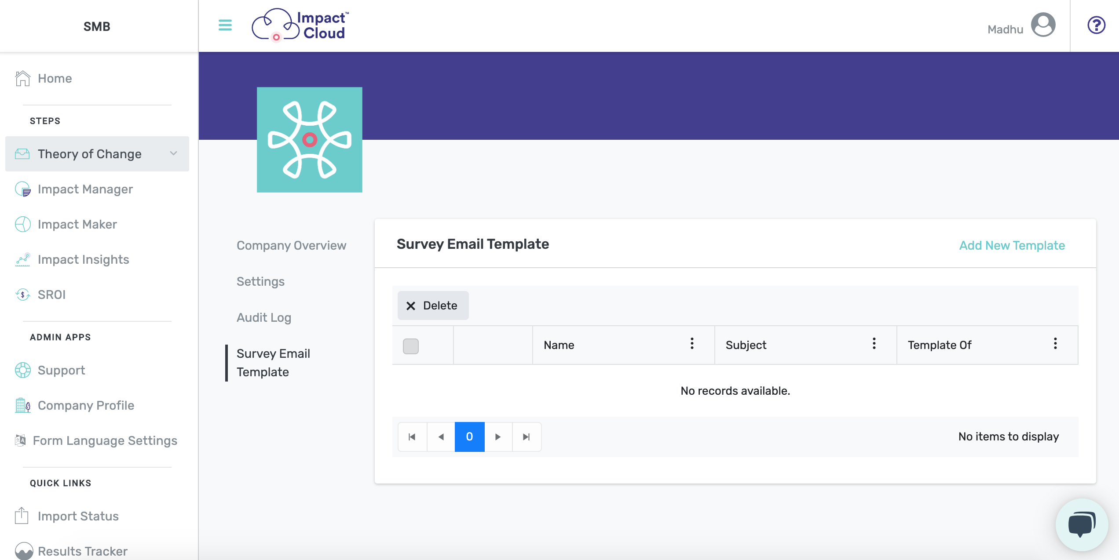Click the 'No items to display' text
Image resolution: width=1119 pixels, height=560 pixels.
pyautogui.click(x=1008, y=436)
